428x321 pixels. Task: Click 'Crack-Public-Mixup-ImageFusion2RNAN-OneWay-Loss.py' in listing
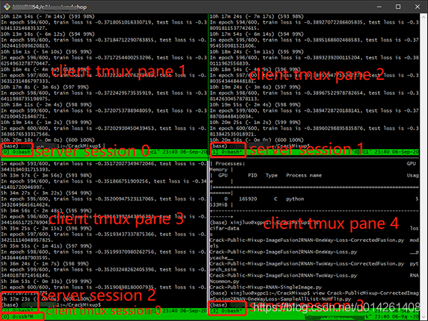click(x=283, y=252)
